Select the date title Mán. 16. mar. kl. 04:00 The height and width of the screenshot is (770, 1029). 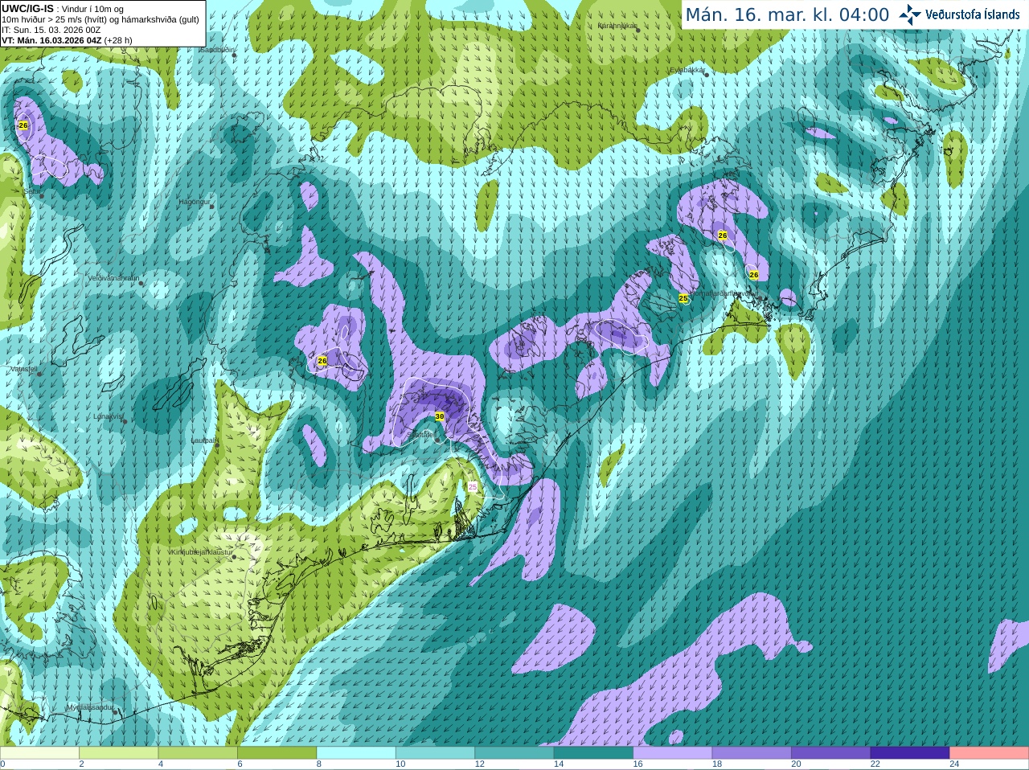[787, 15]
